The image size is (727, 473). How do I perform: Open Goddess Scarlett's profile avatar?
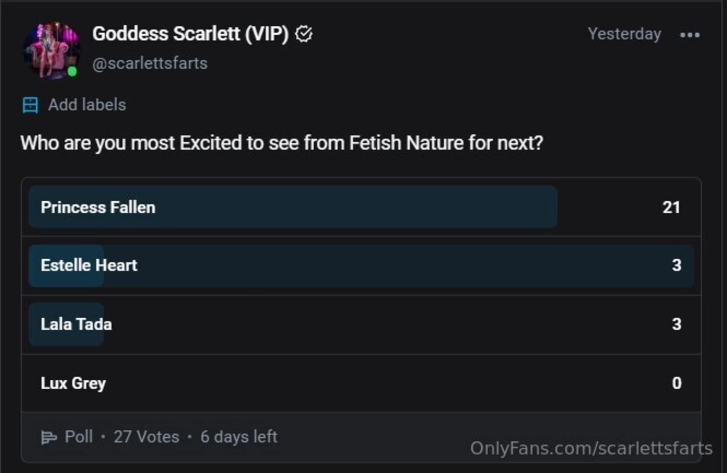click(51, 49)
